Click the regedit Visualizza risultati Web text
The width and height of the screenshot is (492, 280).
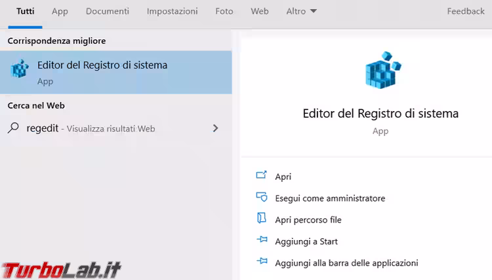click(x=91, y=128)
